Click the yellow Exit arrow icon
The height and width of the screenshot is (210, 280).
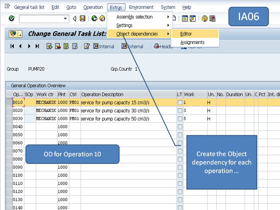[x=102, y=18]
